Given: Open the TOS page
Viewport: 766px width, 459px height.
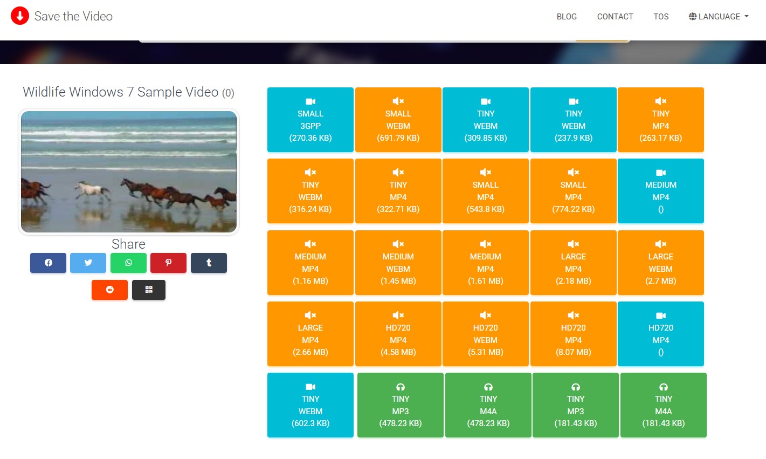Looking at the screenshot, I should [x=661, y=17].
